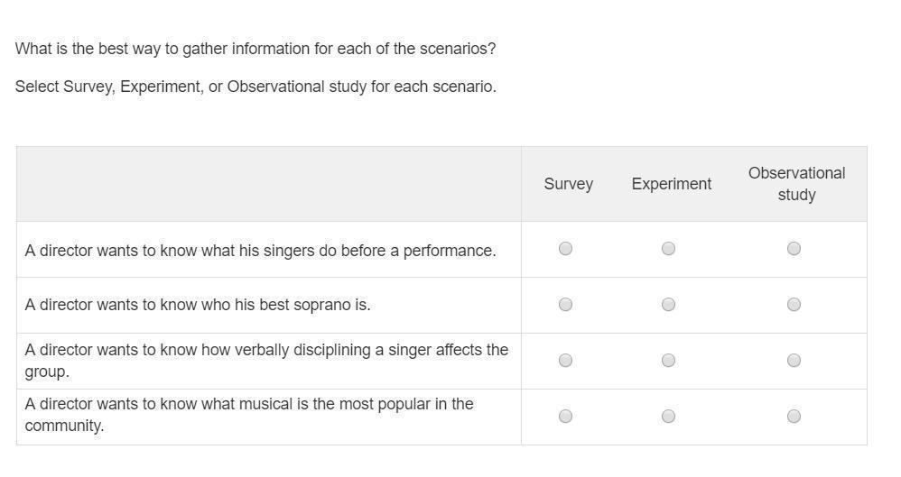Choose Experiment for most popular musical scenario
901x477 pixels.
[x=668, y=417]
